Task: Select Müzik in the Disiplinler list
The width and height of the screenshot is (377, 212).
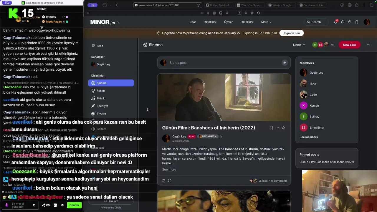Action: tap(111, 98)
